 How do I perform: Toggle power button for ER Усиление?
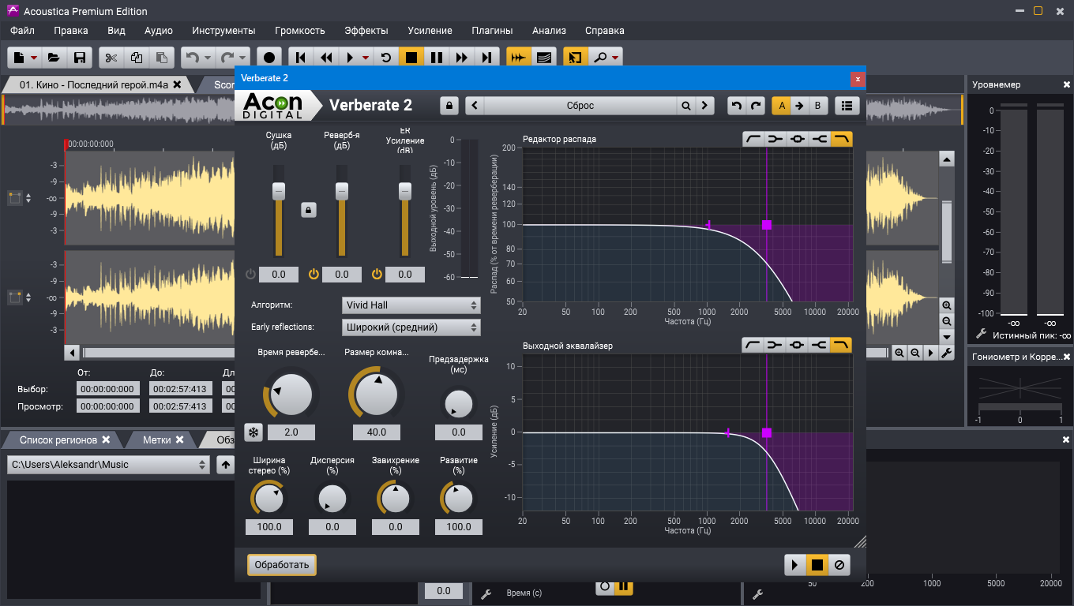[377, 275]
